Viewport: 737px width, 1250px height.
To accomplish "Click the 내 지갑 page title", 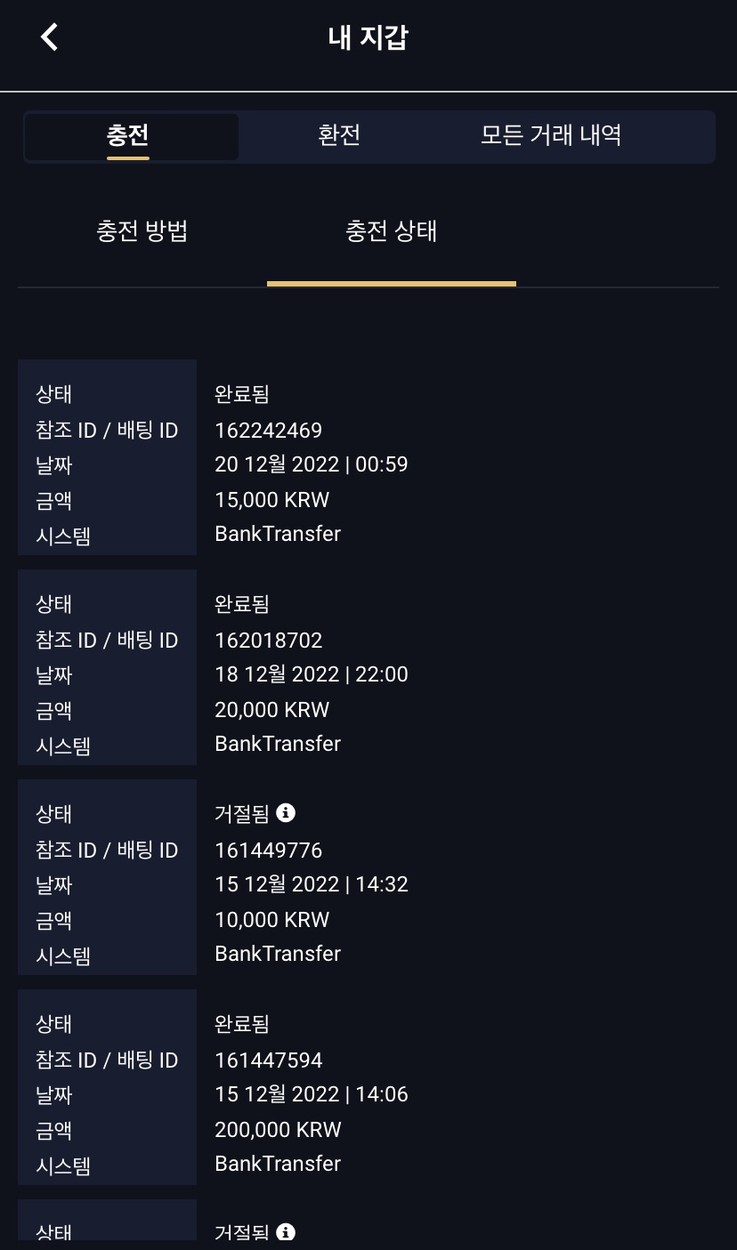I will [x=368, y=38].
